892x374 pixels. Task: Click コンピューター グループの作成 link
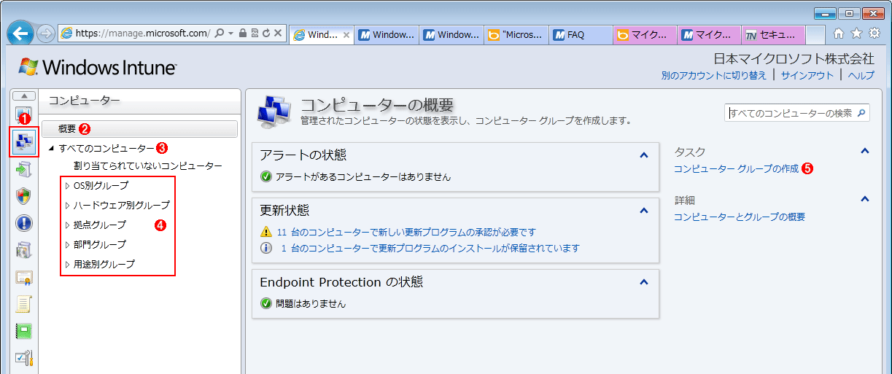[736, 168]
